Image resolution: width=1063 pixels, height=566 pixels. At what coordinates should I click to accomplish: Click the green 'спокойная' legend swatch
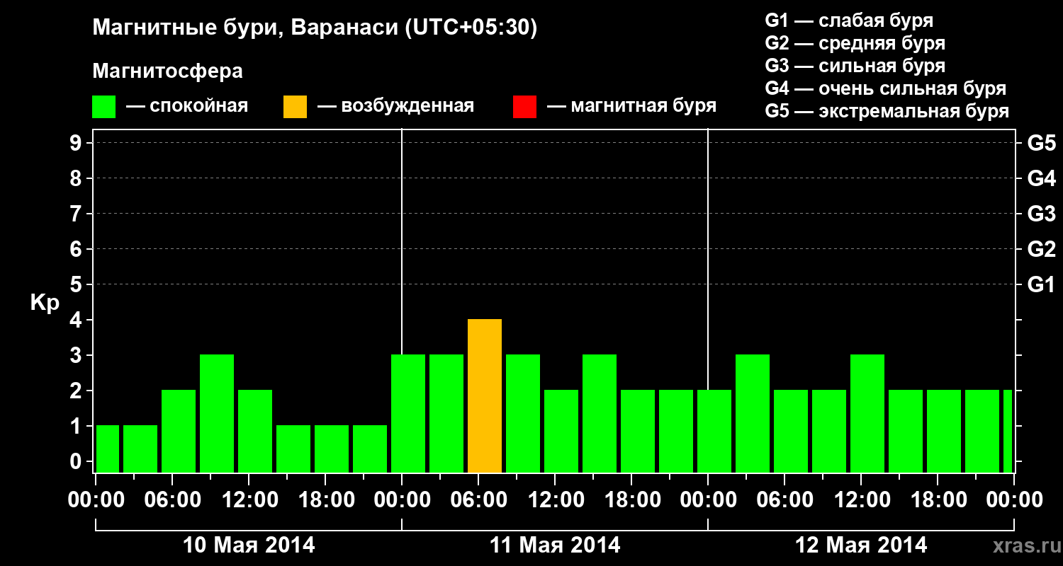[x=103, y=107]
